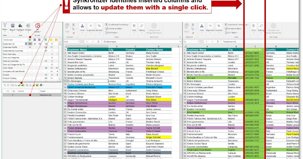Open the settings gear dropdown in the Synkronizer toolbar
The image size is (303, 159).
point(42,85)
